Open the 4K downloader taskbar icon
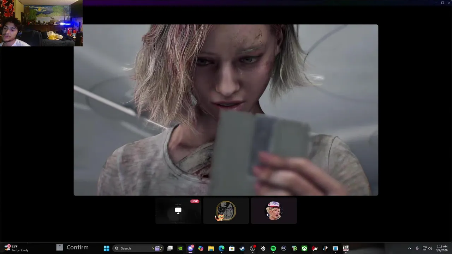The width and height of the screenshot is (452, 254). [284, 248]
